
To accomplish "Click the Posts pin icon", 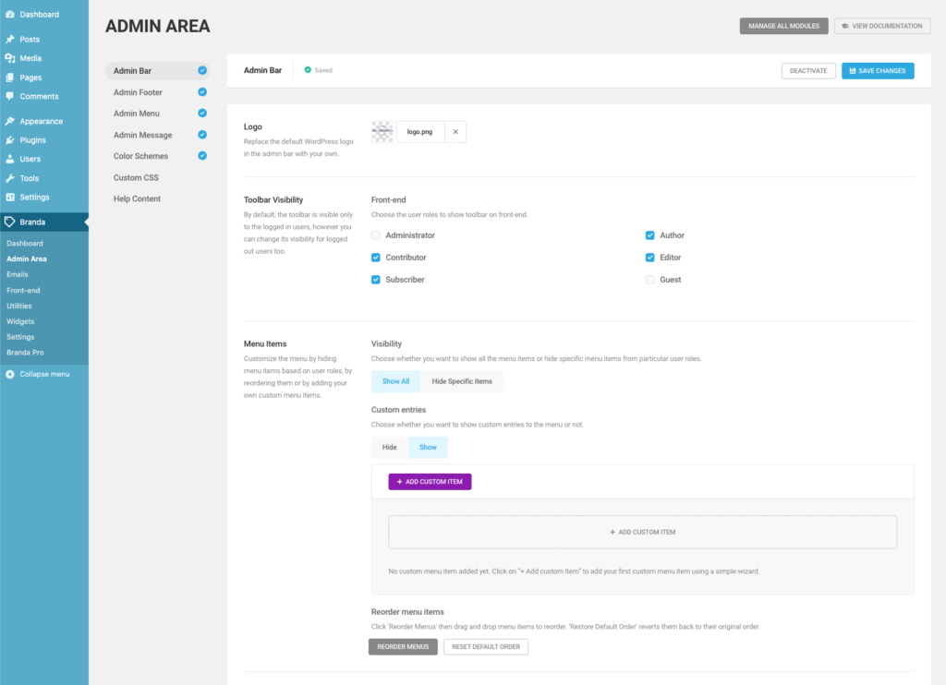I will (x=9, y=39).
